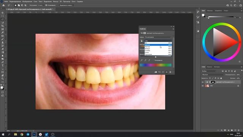Open the Preset dropdown in Properties
243x137 pixels.
tap(158, 37)
